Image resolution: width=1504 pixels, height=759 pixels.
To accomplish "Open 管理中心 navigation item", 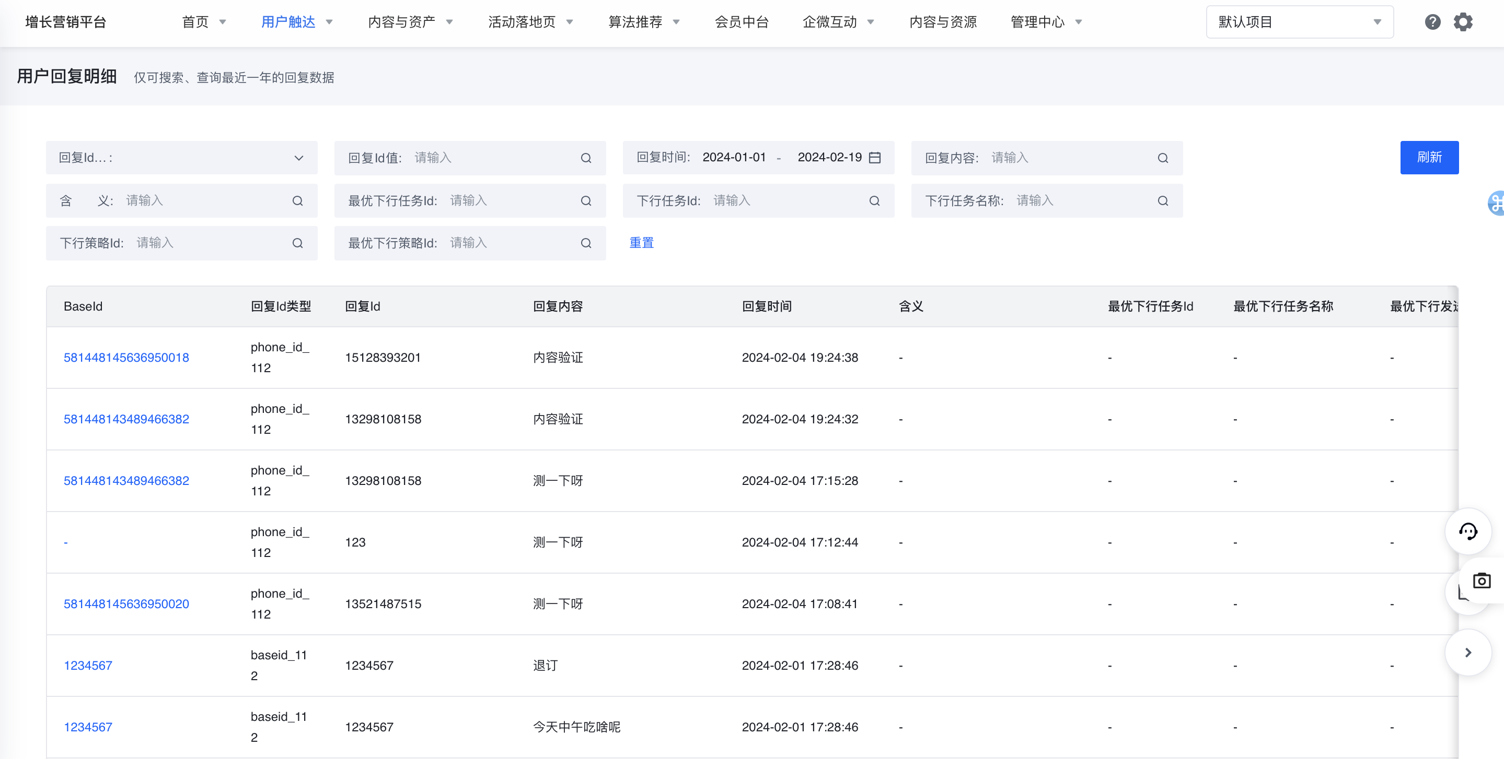I will click(x=1037, y=22).
